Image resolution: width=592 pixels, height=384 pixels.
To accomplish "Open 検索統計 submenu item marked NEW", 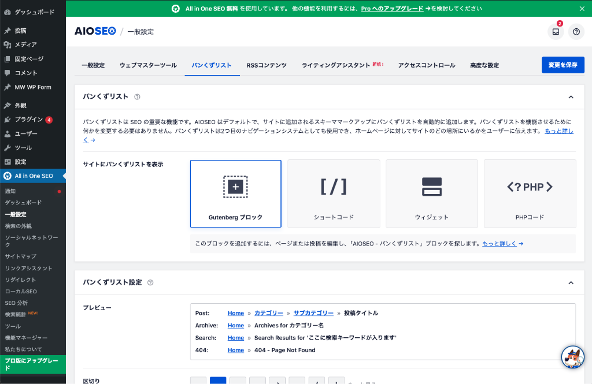I will tap(33, 315).
